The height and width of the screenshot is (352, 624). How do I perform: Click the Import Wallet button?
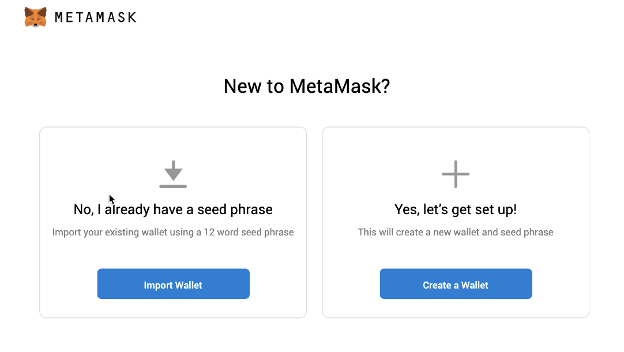click(x=173, y=284)
